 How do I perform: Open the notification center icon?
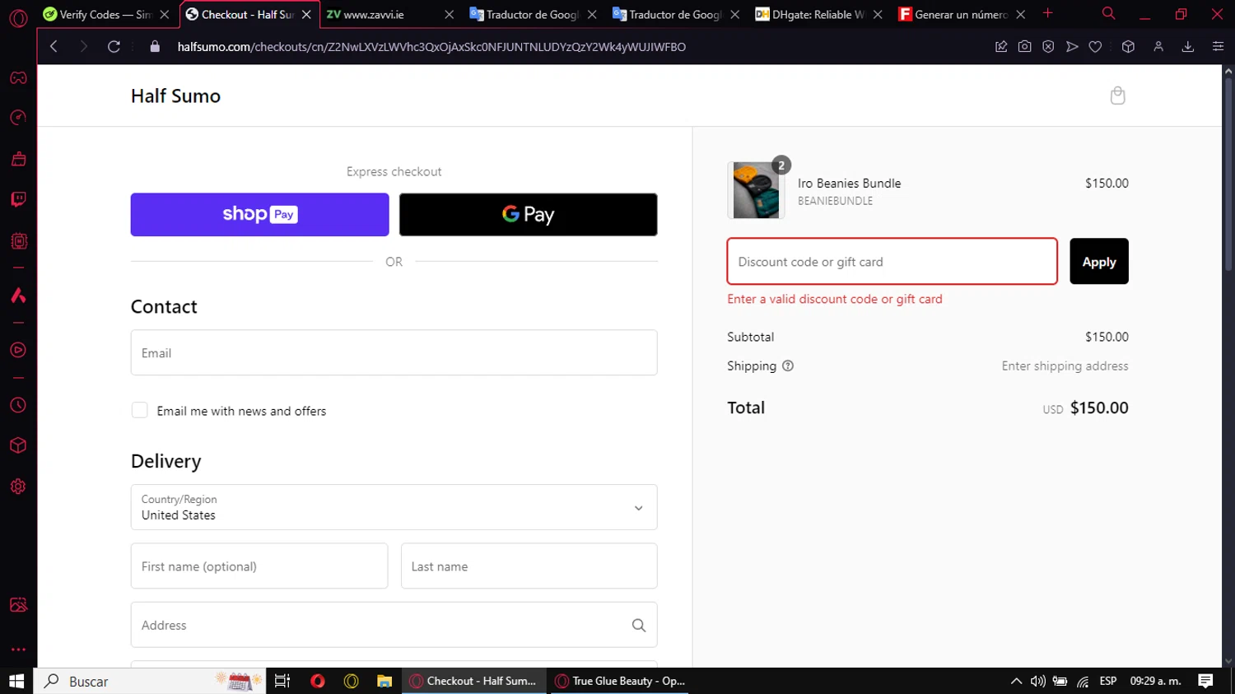coord(1205,681)
